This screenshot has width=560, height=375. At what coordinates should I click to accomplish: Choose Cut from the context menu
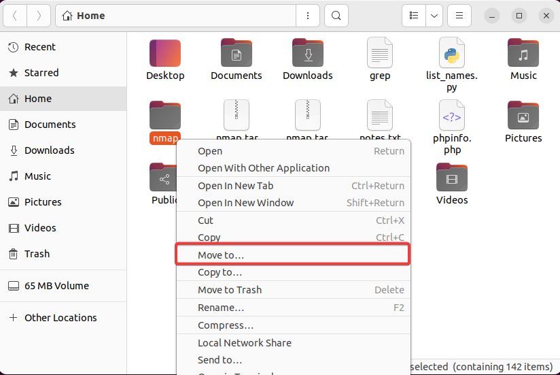(293, 221)
